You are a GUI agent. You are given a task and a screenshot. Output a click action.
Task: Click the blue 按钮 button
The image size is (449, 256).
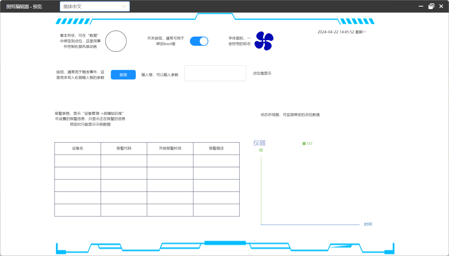(x=123, y=75)
